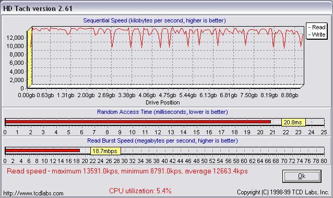The height and width of the screenshot is (198, 333).
Task: Click the red Read speed maximum minimum average line
Action: [127, 171]
